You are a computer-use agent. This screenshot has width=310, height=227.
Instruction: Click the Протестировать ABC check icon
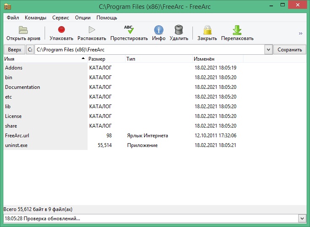129,29
